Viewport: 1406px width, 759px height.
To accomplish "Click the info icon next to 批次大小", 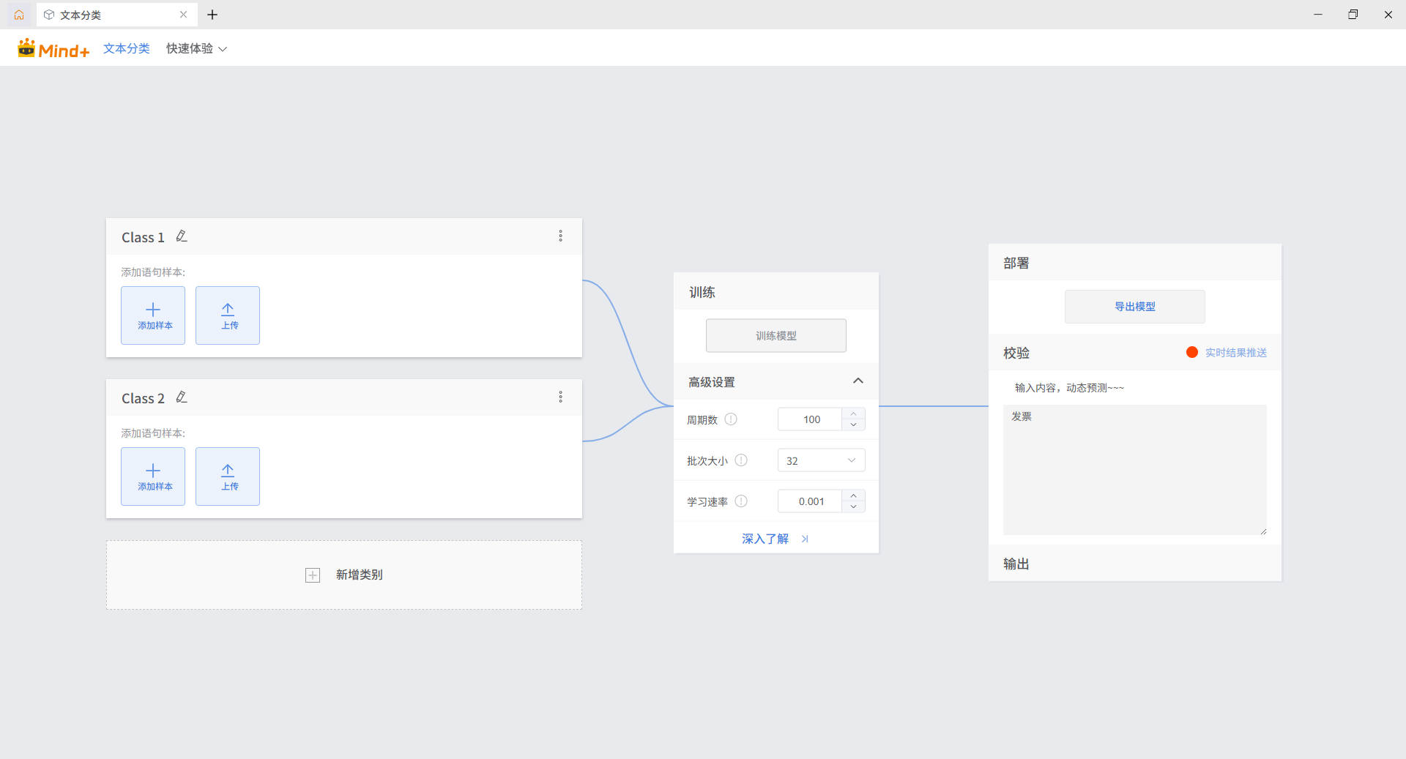I will [741, 460].
